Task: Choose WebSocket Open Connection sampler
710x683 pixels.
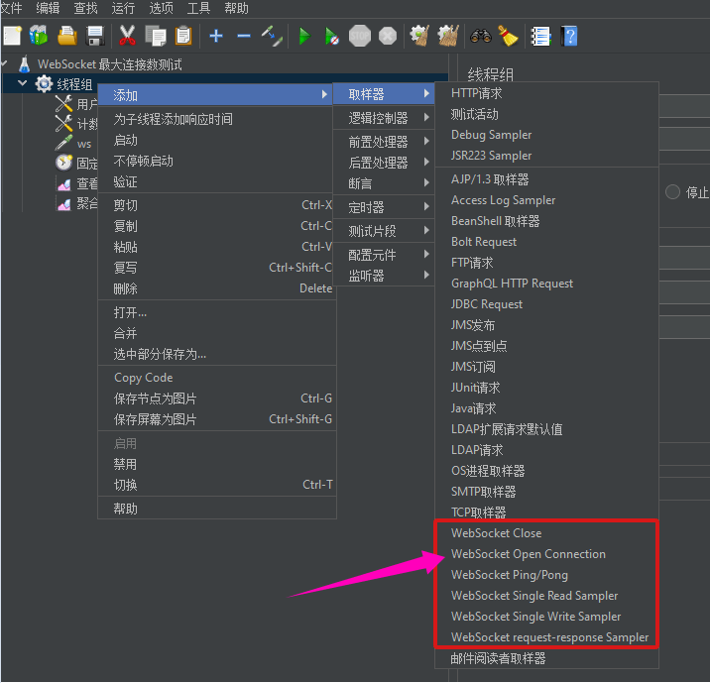Action: tap(528, 554)
